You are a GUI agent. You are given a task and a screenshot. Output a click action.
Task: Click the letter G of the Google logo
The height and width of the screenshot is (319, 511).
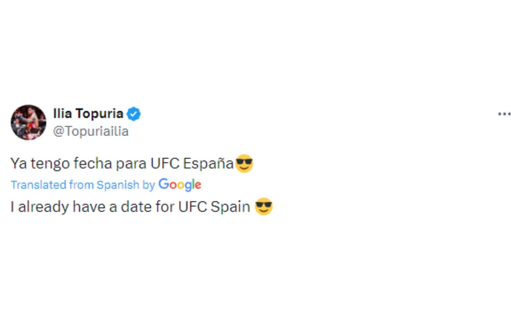(x=164, y=185)
